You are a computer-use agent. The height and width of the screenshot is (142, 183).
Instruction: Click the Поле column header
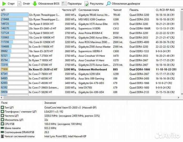pos(22,103)
